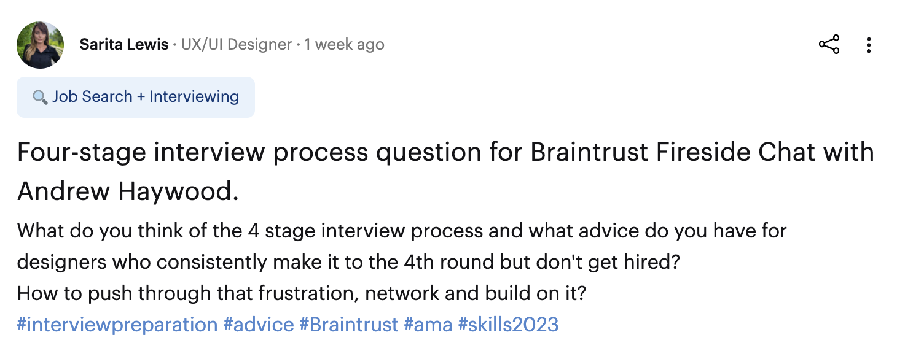Click the middle dot between name and role
Viewport: 897px width, 351px height.
click(175, 45)
